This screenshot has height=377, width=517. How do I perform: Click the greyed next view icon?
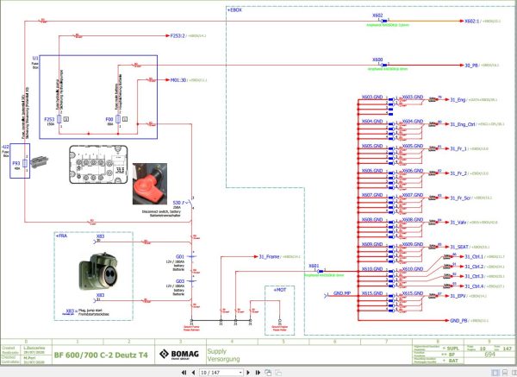click(278, 373)
